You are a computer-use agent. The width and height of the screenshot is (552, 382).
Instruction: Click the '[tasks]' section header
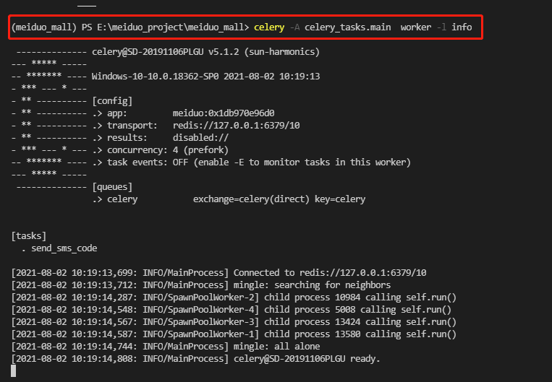29,236
